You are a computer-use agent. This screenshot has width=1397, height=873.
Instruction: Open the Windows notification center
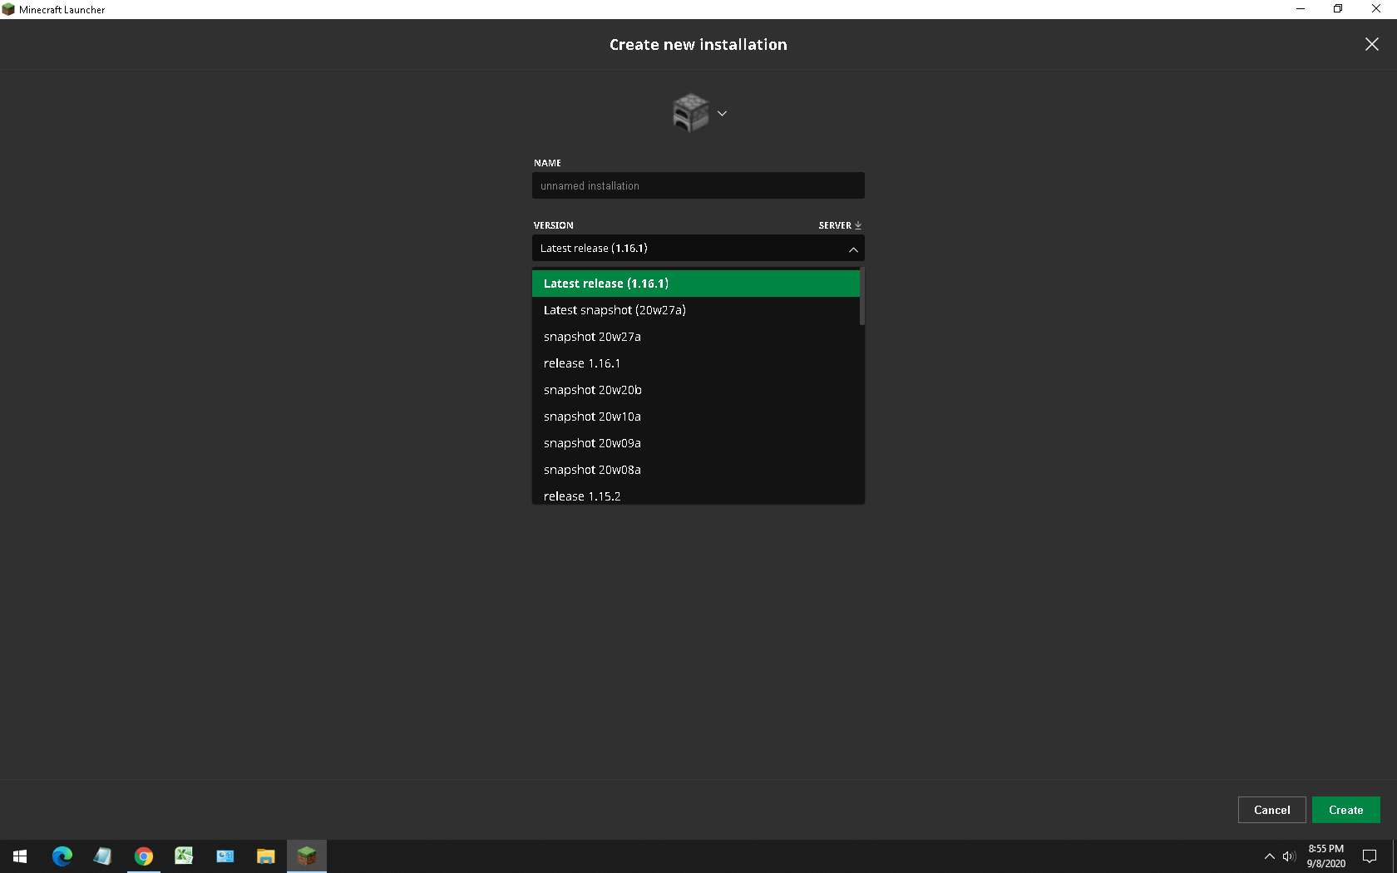(x=1370, y=856)
